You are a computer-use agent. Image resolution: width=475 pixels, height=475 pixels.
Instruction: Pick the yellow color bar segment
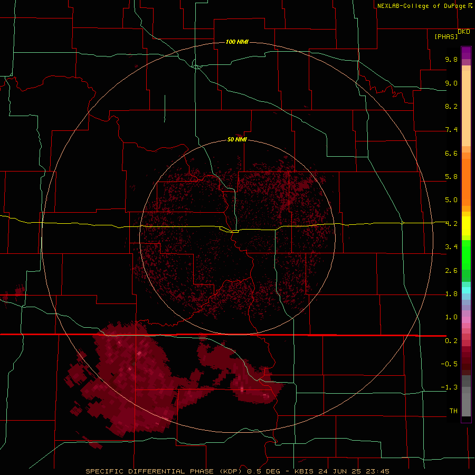pyautogui.click(x=466, y=226)
